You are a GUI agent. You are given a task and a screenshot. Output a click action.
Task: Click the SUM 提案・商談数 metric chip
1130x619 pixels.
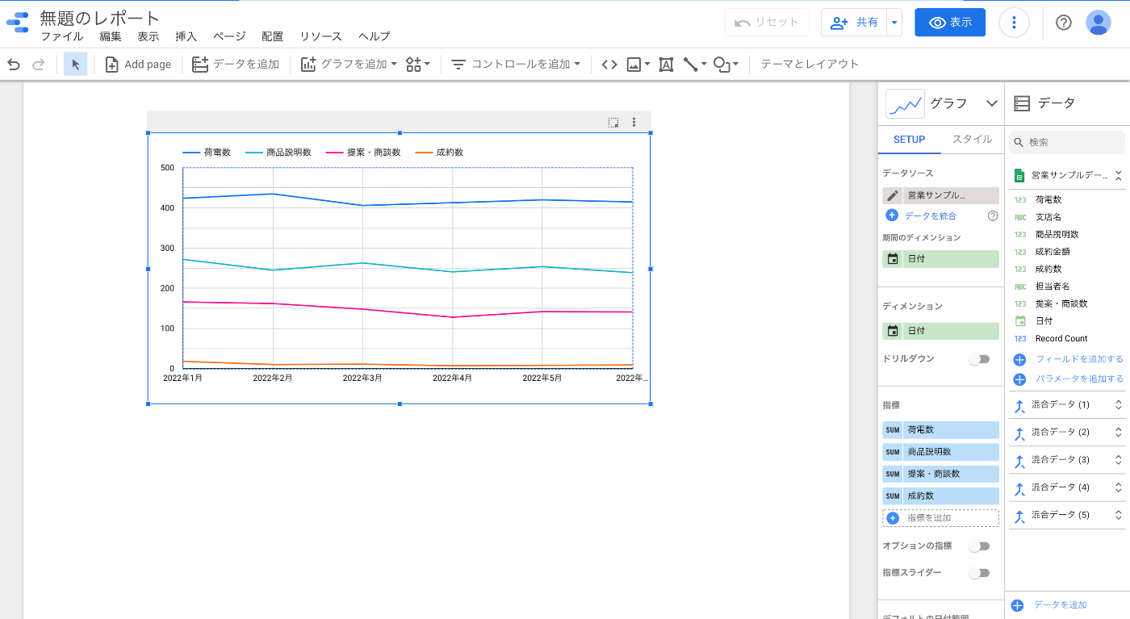pos(940,474)
